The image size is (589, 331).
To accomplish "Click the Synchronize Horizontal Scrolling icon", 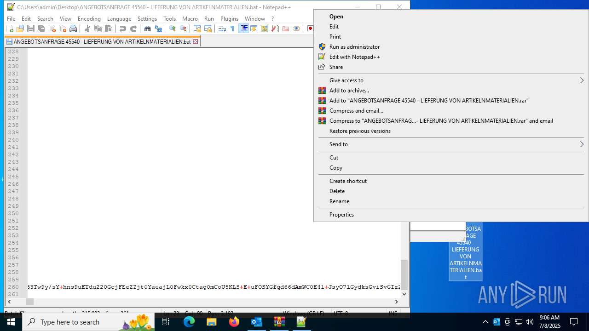I will coord(208,29).
